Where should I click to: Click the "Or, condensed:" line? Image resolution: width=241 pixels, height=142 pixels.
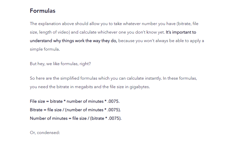[x=45, y=132]
